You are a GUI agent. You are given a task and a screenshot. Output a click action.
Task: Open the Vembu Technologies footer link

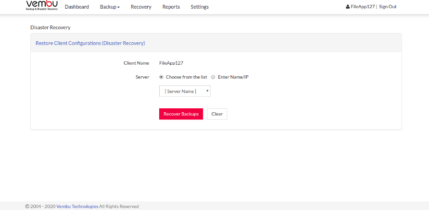77,207
